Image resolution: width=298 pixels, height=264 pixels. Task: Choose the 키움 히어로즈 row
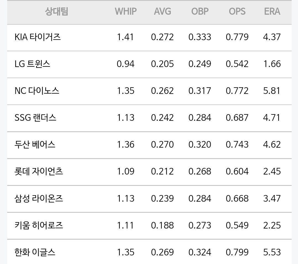39,225
